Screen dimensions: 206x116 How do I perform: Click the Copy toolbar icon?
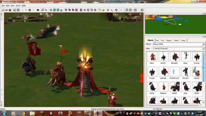tap(26, 10)
